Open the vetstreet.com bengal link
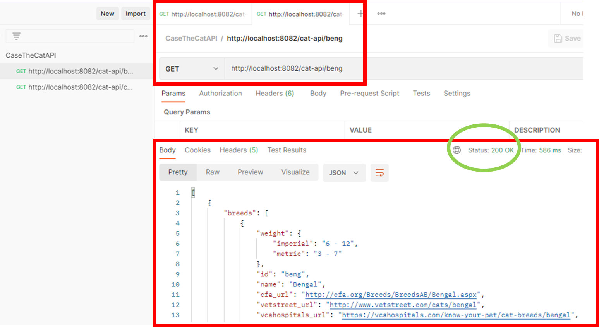Image resolution: width=599 pixels, height=327 pixels. pos(403,305)
